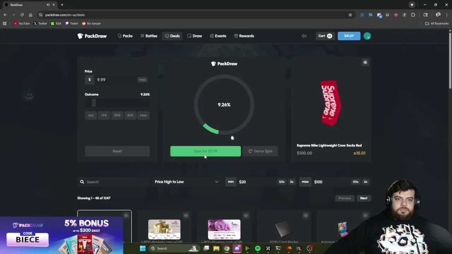This screenshot has height=254, width=452.
Task: Select the 1-800-Flowers eGift card thumbnail
Action: [224, 229]
